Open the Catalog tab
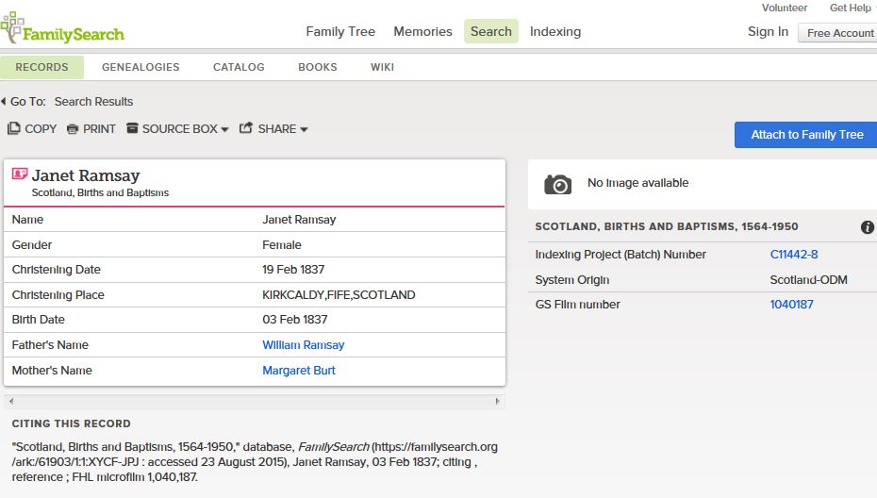Image resolution: width=877 pixels, height=498 pixels. [239, 67]
